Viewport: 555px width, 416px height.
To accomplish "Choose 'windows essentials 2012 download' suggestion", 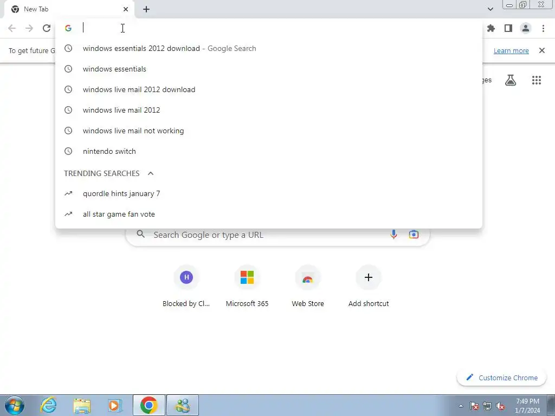I will click(269, 48).
